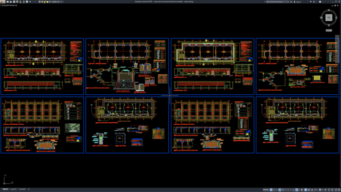
Task: Click the MODEL space status bar button
Action: tap(266, 190)
